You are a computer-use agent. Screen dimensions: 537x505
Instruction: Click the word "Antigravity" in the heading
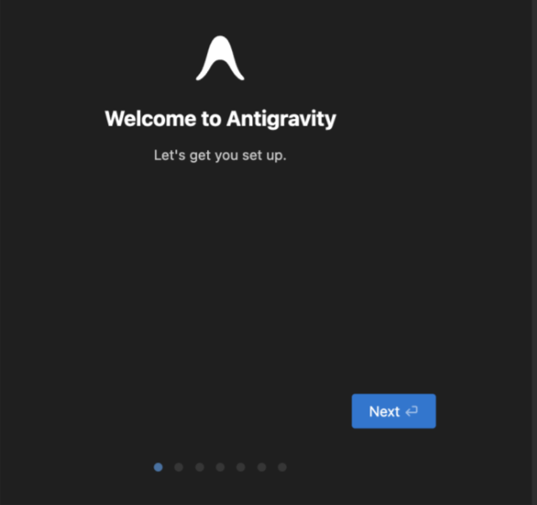pyautogui.click(x=281, y=119)
